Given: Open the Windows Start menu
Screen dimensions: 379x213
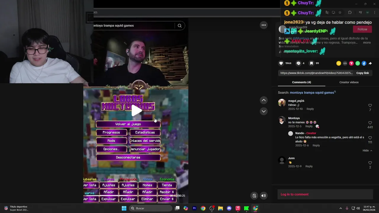Looking at the screenshot, I should click(124, 208).
